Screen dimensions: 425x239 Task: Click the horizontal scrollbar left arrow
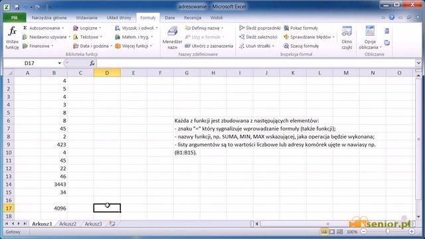click(257, 224)
